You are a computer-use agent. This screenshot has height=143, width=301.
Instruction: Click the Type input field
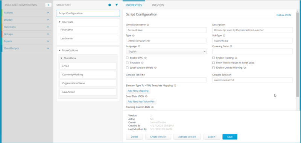tap(166, 41)
